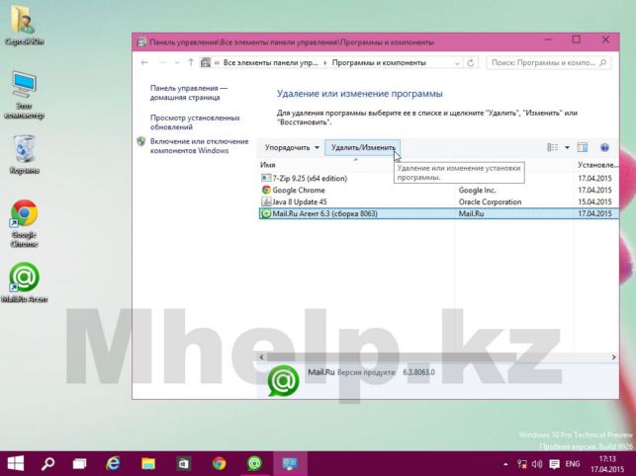Launch Google Chrome from desktop shortcut
The image size is (636, 476).
click(x=25, y=223)
